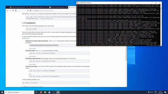Click the volume tray icon
The width and height of the screenshot is (168, 94).
coord(153,92)
